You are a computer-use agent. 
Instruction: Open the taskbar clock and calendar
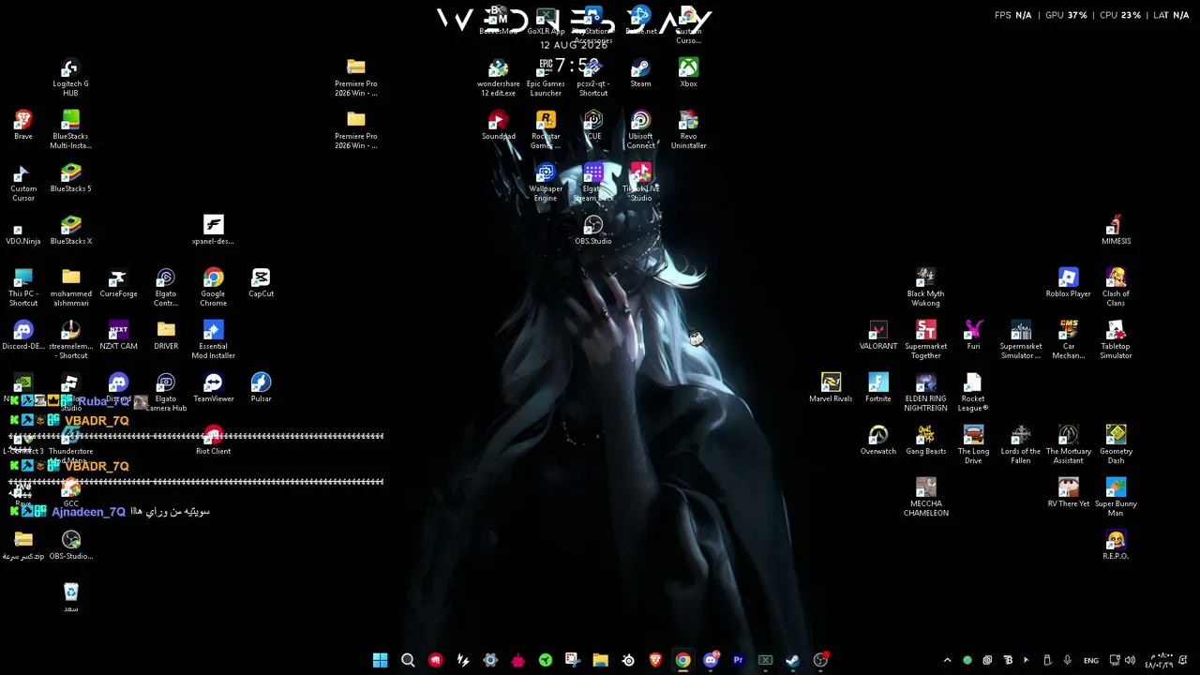click(1160, 660)
